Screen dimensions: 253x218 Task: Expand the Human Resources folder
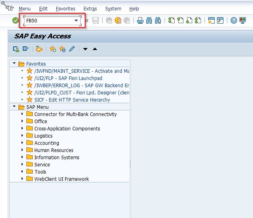(22, 150)
